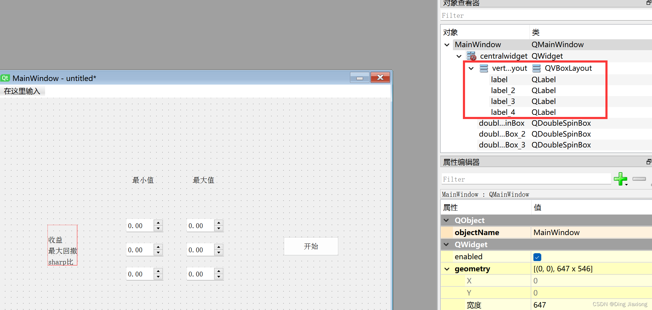Select the doubl...Box_2 tree row
The height and width of the screenshot is (310, 652).
pyautogui.click(x=564, y=134)
